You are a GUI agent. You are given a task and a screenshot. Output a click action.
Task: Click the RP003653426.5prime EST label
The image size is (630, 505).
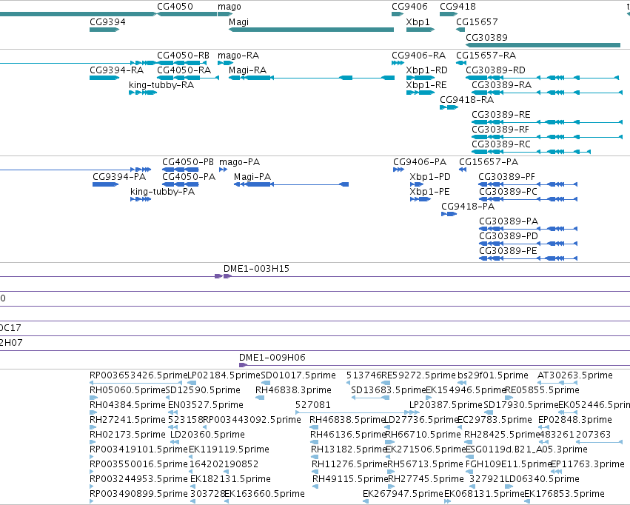click(x=138, y=375)
